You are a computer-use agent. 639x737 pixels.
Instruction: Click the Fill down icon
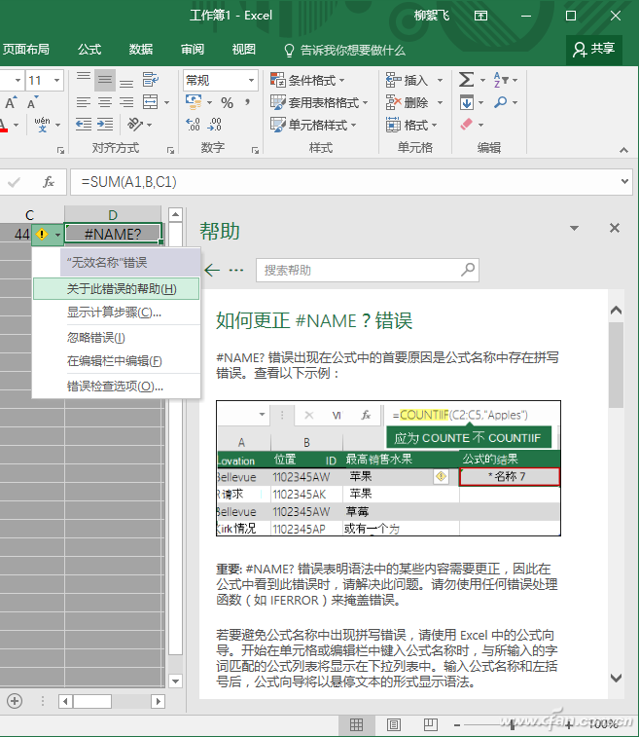(x=467, y=102)
